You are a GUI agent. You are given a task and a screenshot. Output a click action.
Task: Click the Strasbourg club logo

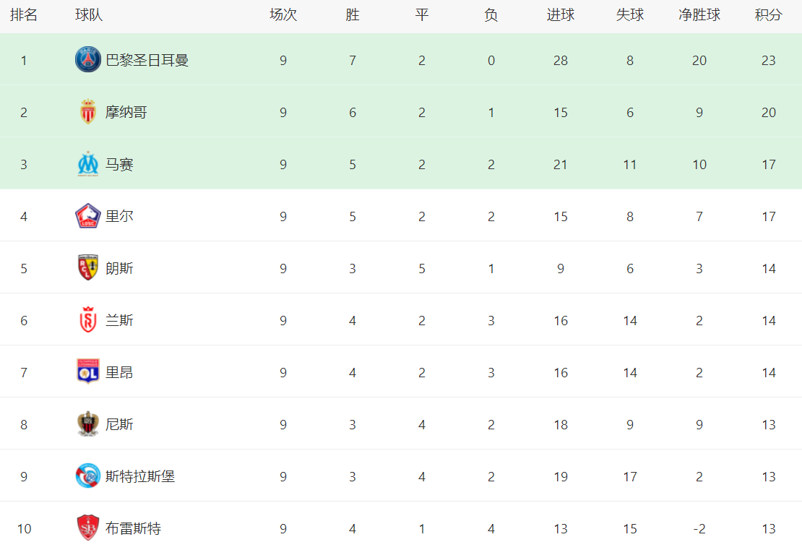click(x=88, y=476)
